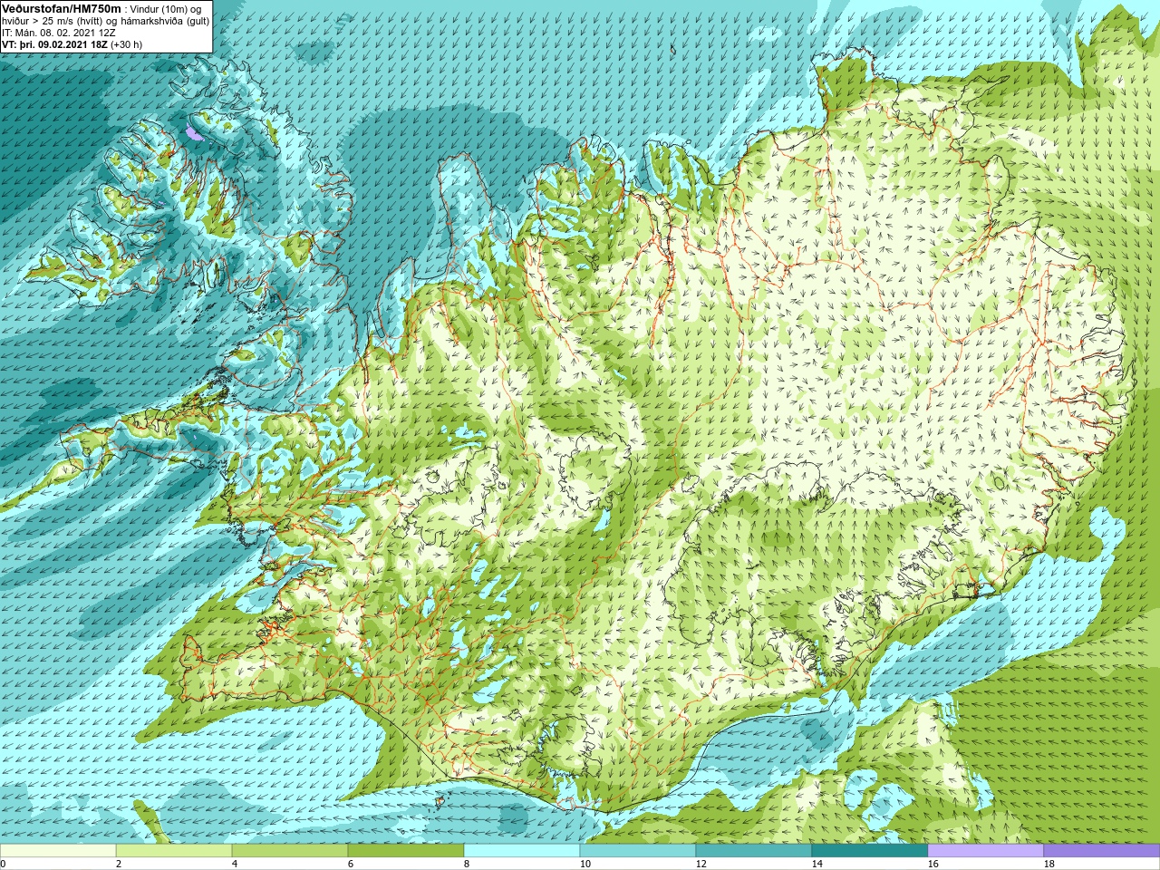The width and height of the screenshot is (1160, 870).
Task: Click the '10' label on the color scale
Action: (x=585, y=864)
